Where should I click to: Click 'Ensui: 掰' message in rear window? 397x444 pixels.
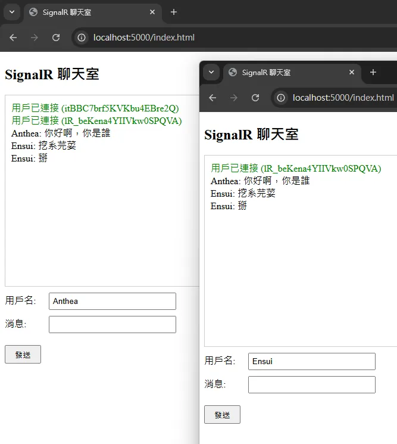[29, 158]
